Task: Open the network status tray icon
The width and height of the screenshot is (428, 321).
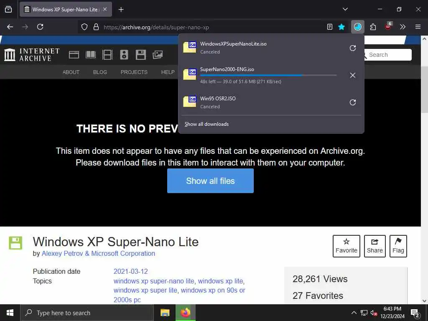Action: pos(364,313)
